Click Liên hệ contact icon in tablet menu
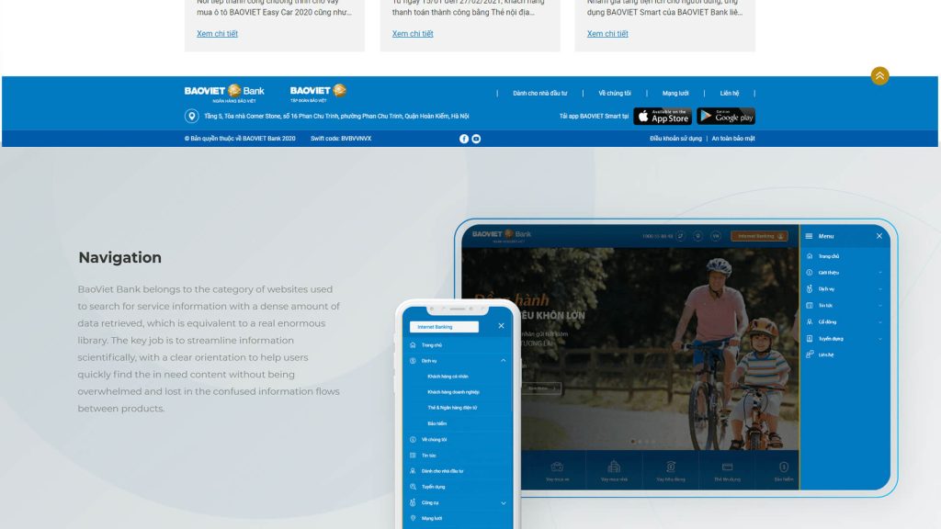This screenshot has width=941, height=529. pos(810,355)
